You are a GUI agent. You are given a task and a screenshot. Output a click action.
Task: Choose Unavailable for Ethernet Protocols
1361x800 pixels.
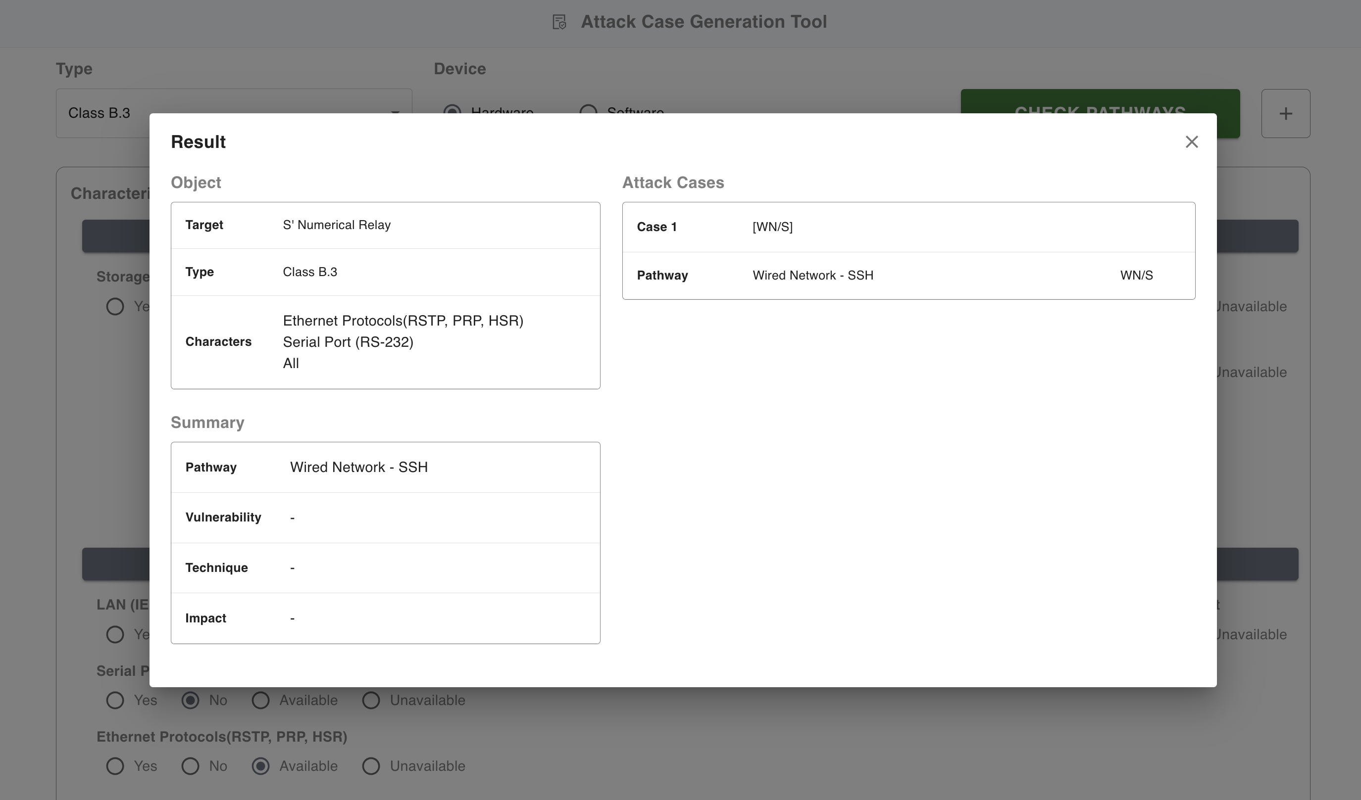pos(371,766)
